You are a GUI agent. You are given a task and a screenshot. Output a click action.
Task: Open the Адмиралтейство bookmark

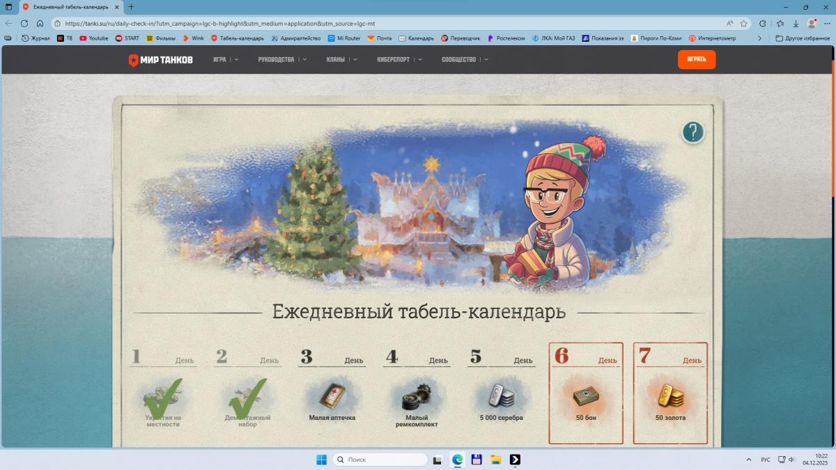(295, 38)
